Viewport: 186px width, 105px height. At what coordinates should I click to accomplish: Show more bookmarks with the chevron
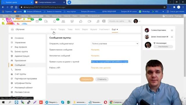[163, 12]
